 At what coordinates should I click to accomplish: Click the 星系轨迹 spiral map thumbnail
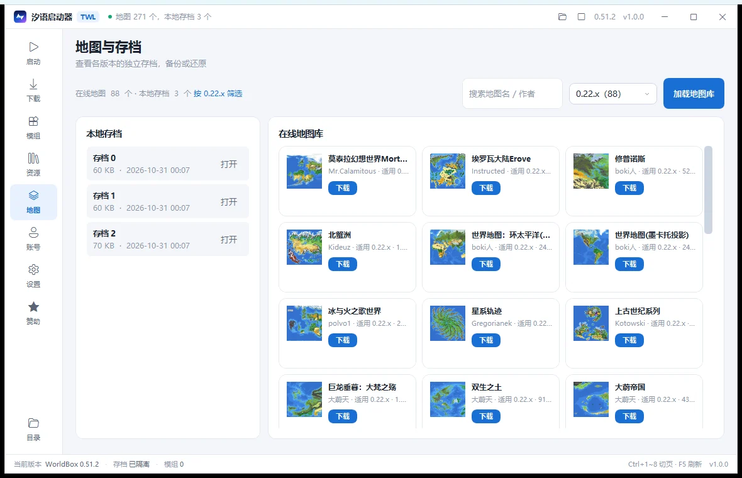(x=448, y=323)
